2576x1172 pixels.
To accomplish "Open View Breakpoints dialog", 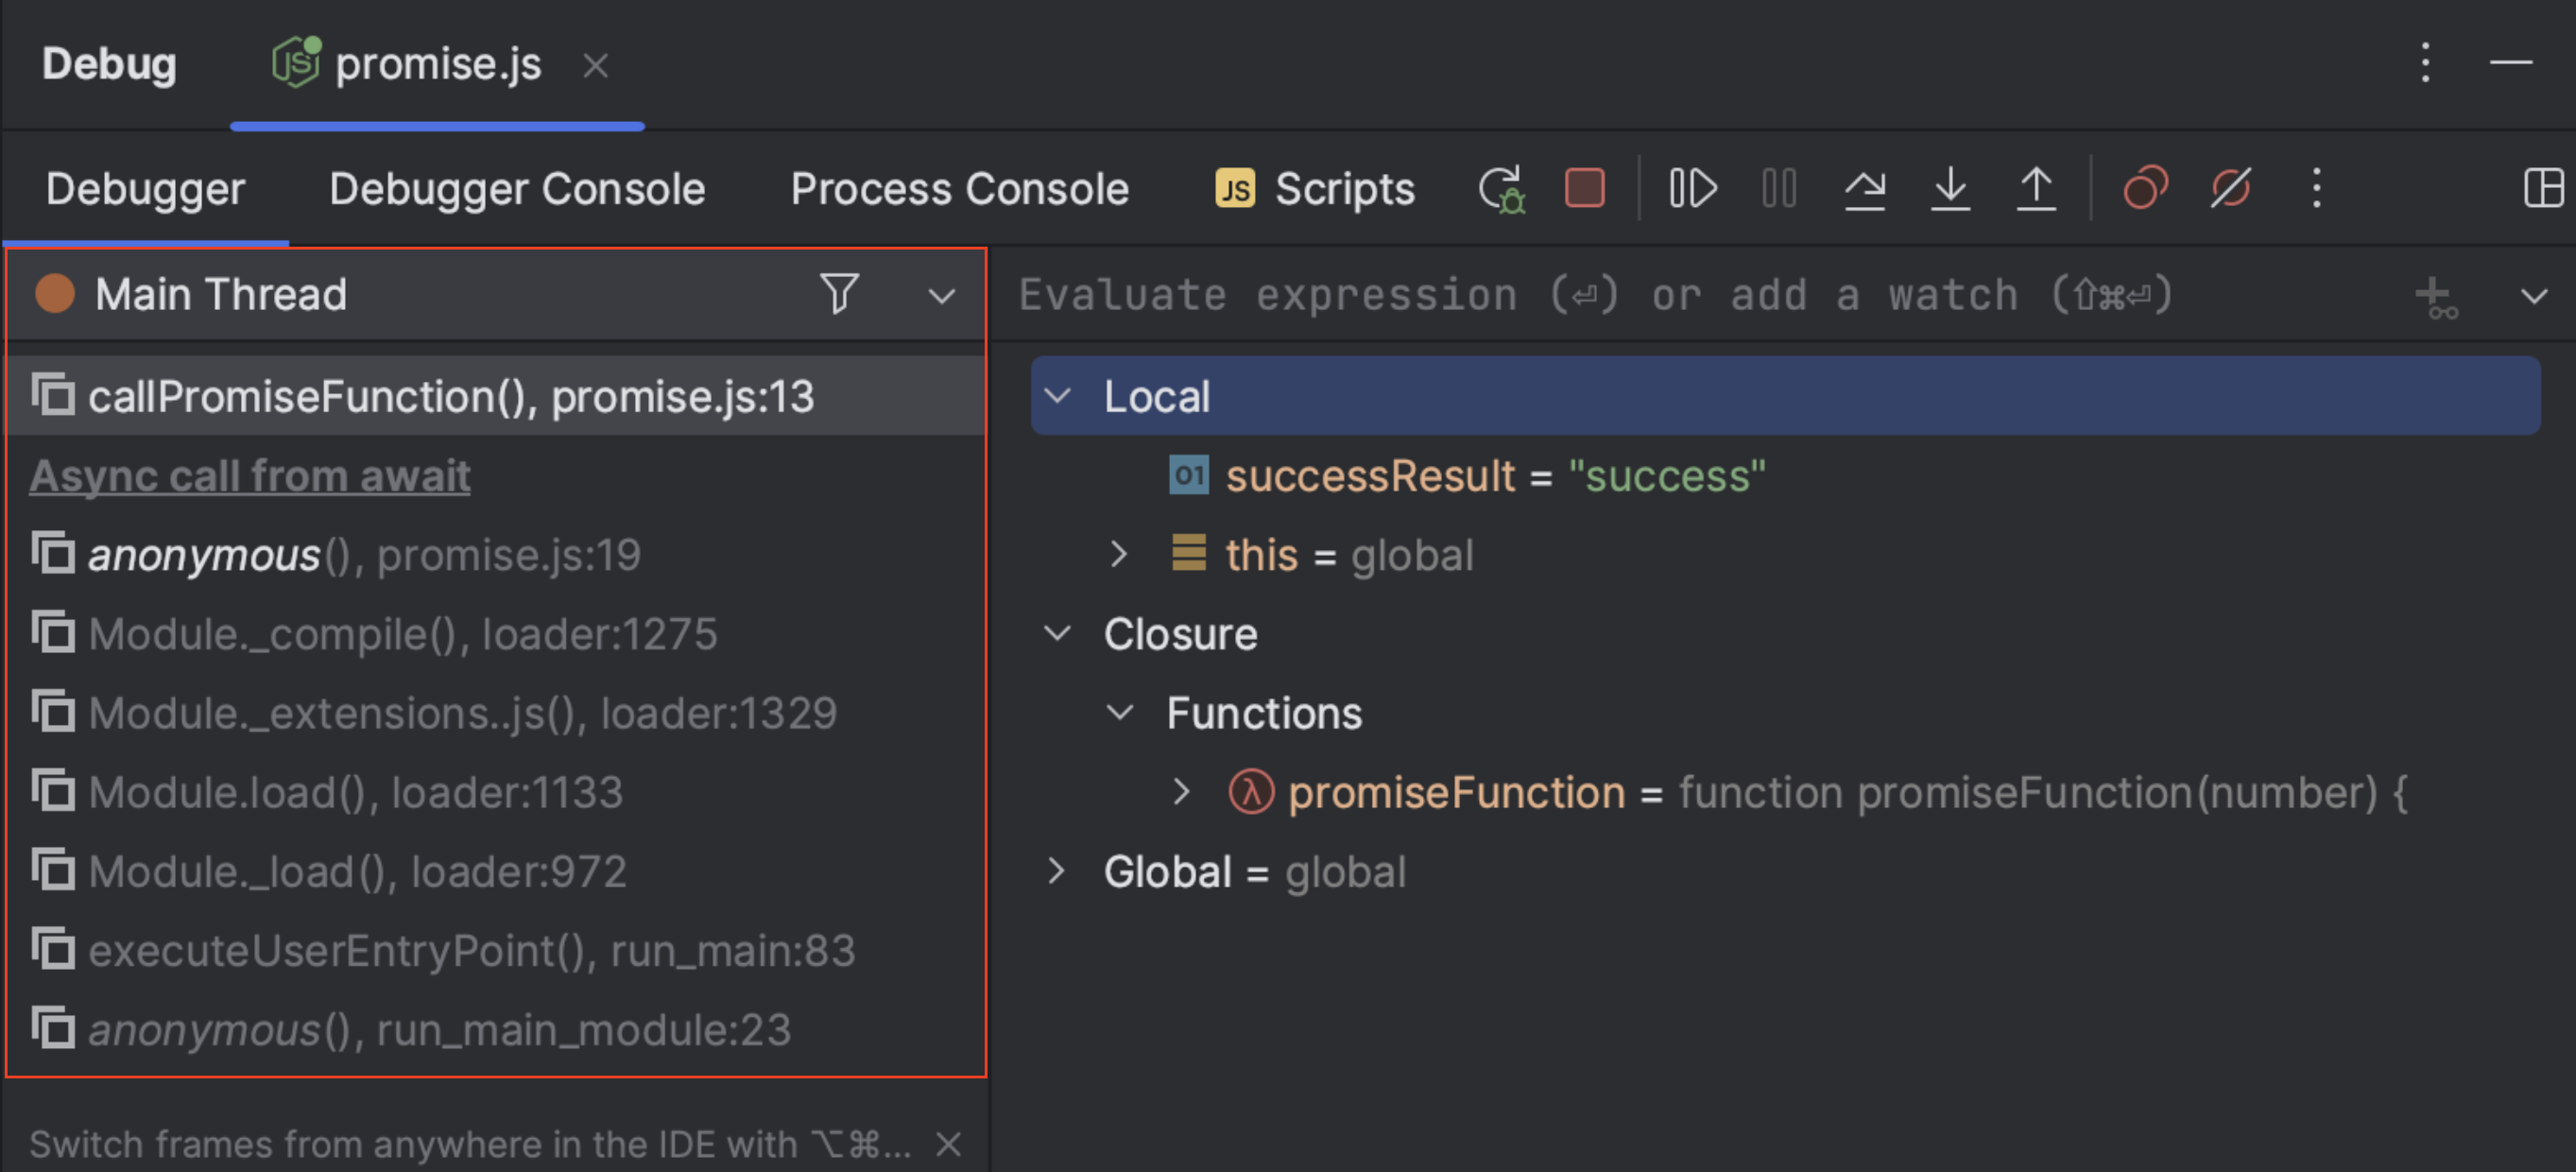I will [x=2145, y=188].
